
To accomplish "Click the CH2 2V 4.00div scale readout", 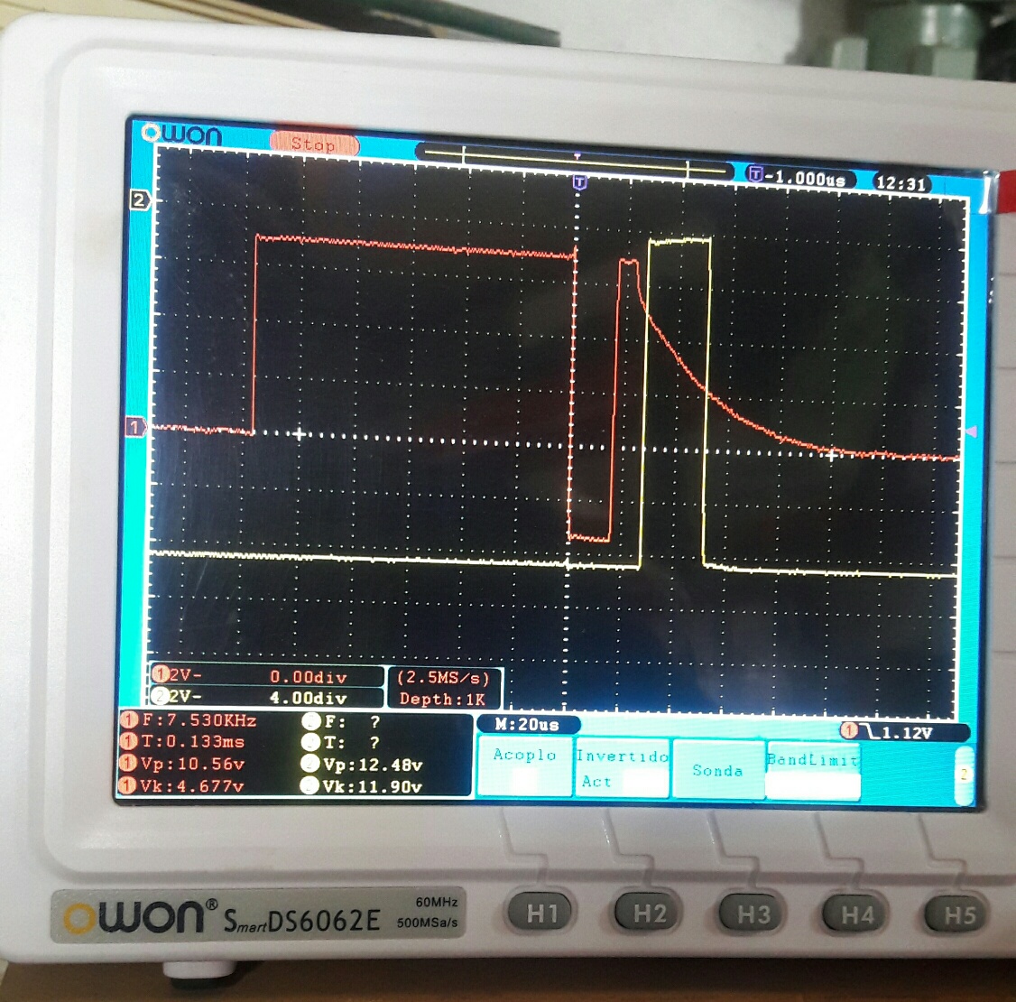I will pos(267,698).
